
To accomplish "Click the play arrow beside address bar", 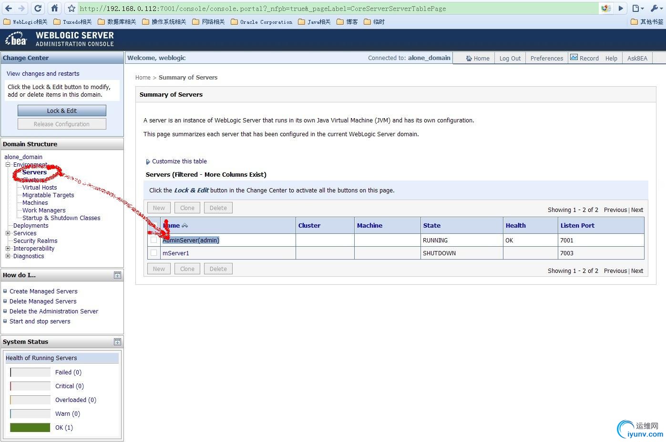I will pyautogui.click(x=621, y=8).
